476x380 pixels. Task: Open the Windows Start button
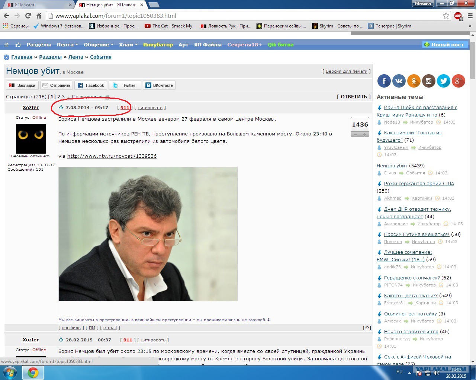tap(10, 373)
